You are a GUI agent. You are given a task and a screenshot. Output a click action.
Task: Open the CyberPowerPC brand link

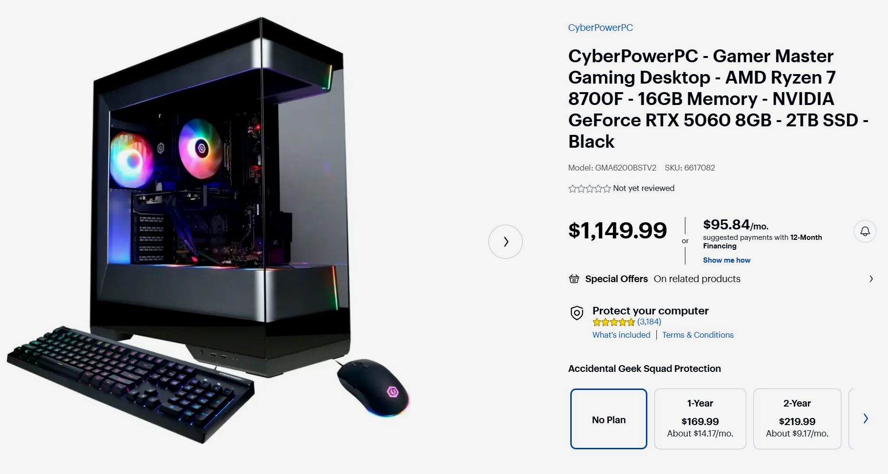coord(600,28)
